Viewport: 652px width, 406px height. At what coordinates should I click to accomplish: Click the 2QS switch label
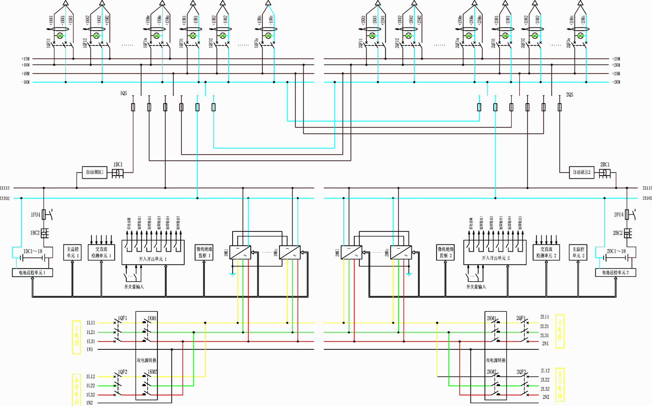pyautogui.click(x=569, y=94)
